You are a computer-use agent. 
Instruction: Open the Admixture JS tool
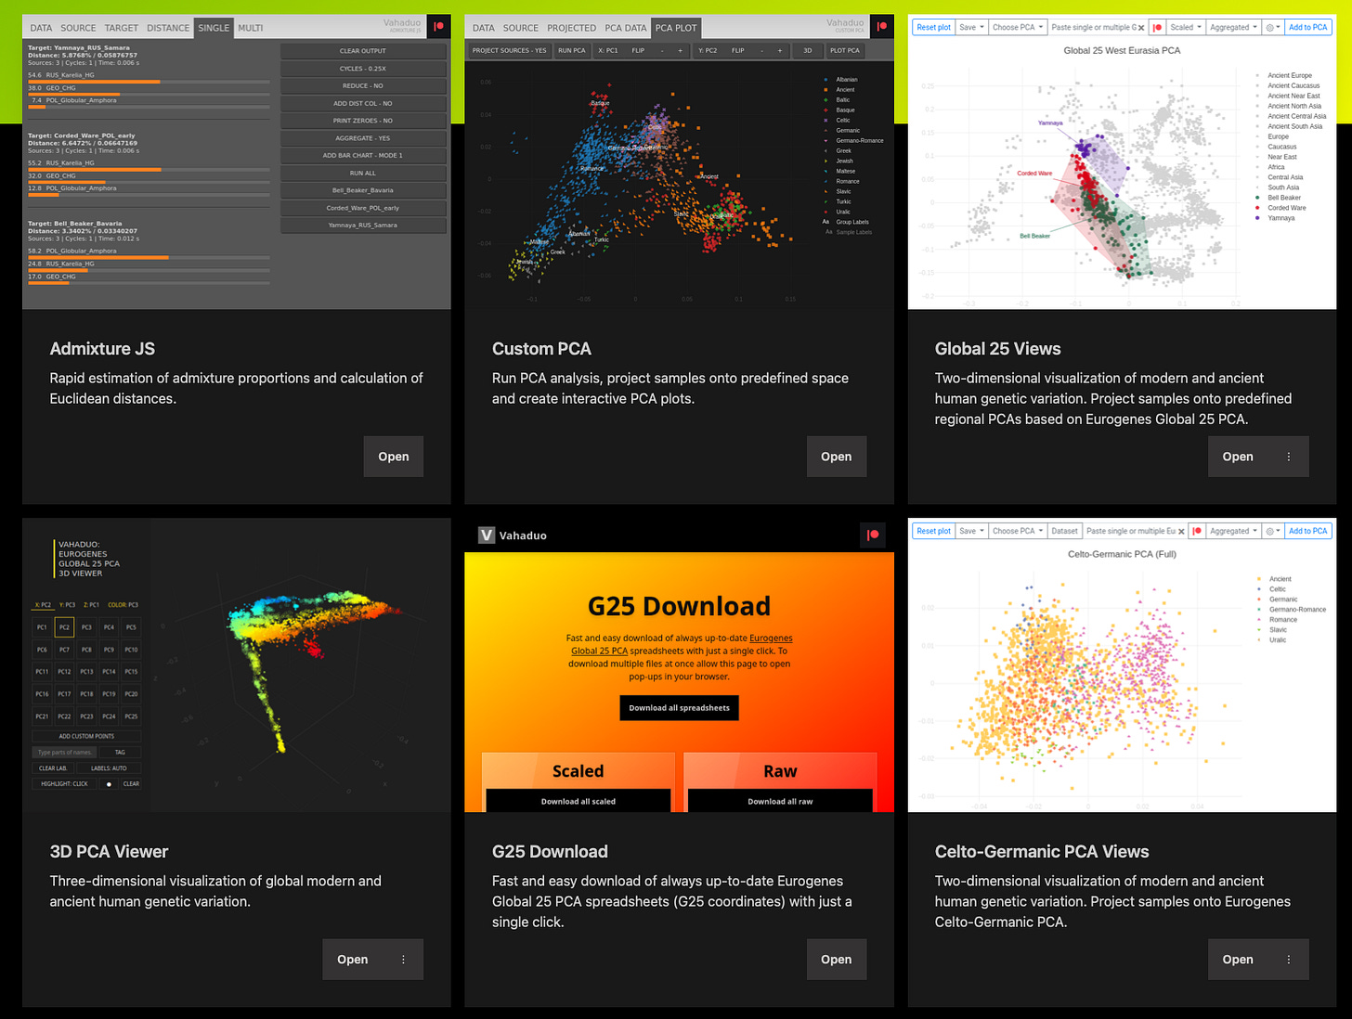point(394,457)
